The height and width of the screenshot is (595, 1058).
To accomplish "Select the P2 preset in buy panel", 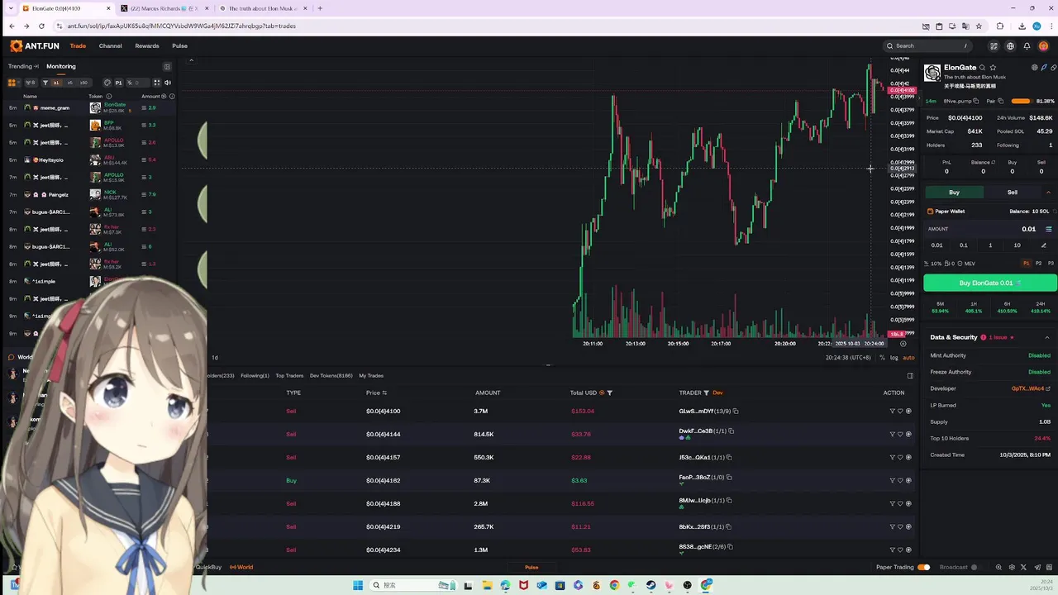I will coord(1039,263).
